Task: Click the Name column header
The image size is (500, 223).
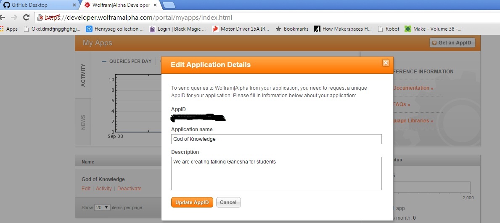Action: (x=88, y=162)
